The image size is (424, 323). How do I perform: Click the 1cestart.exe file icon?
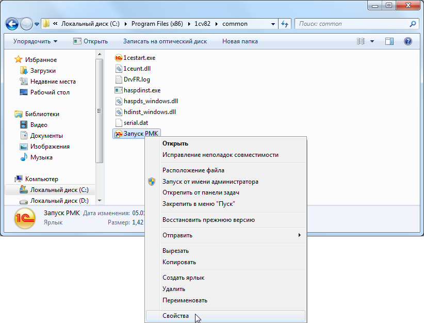pyautogui.click(x=119, y=58)
